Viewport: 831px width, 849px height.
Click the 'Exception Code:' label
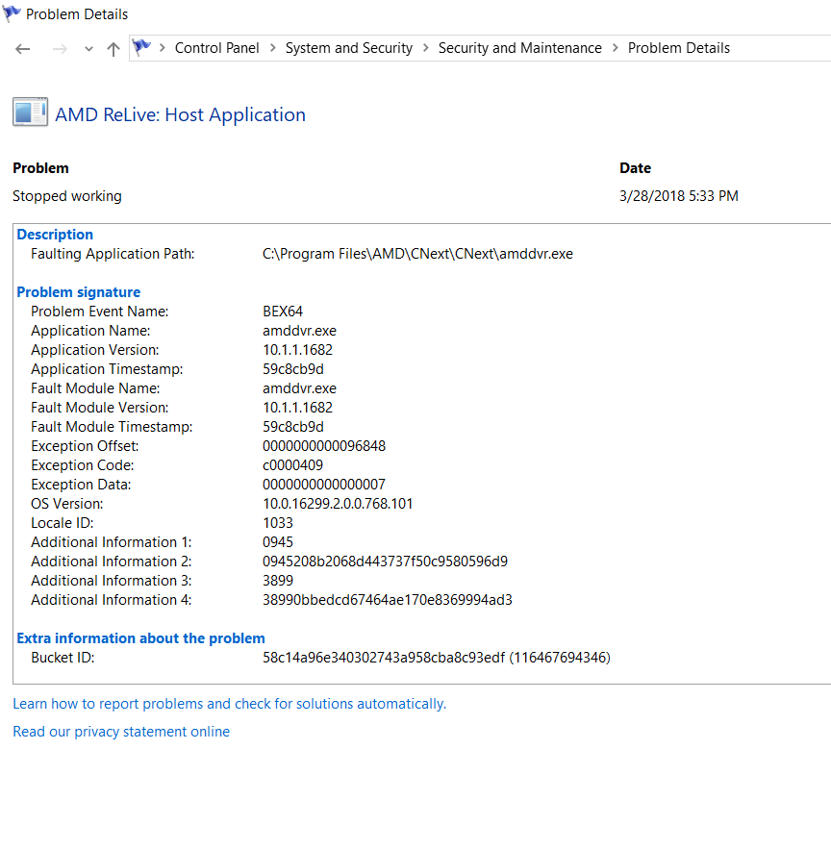[83, 465]
